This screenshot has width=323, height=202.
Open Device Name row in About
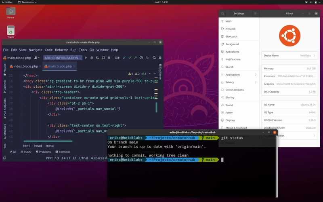tap(289, 55)
